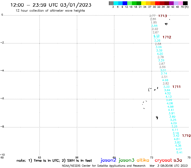Click the wave height value 3.64
The width and height of the screenshot is (191, 168).
(167, 90)
